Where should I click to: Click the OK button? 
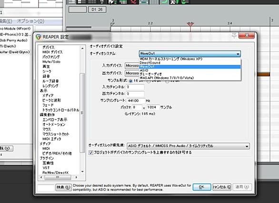tap(202, 187)
